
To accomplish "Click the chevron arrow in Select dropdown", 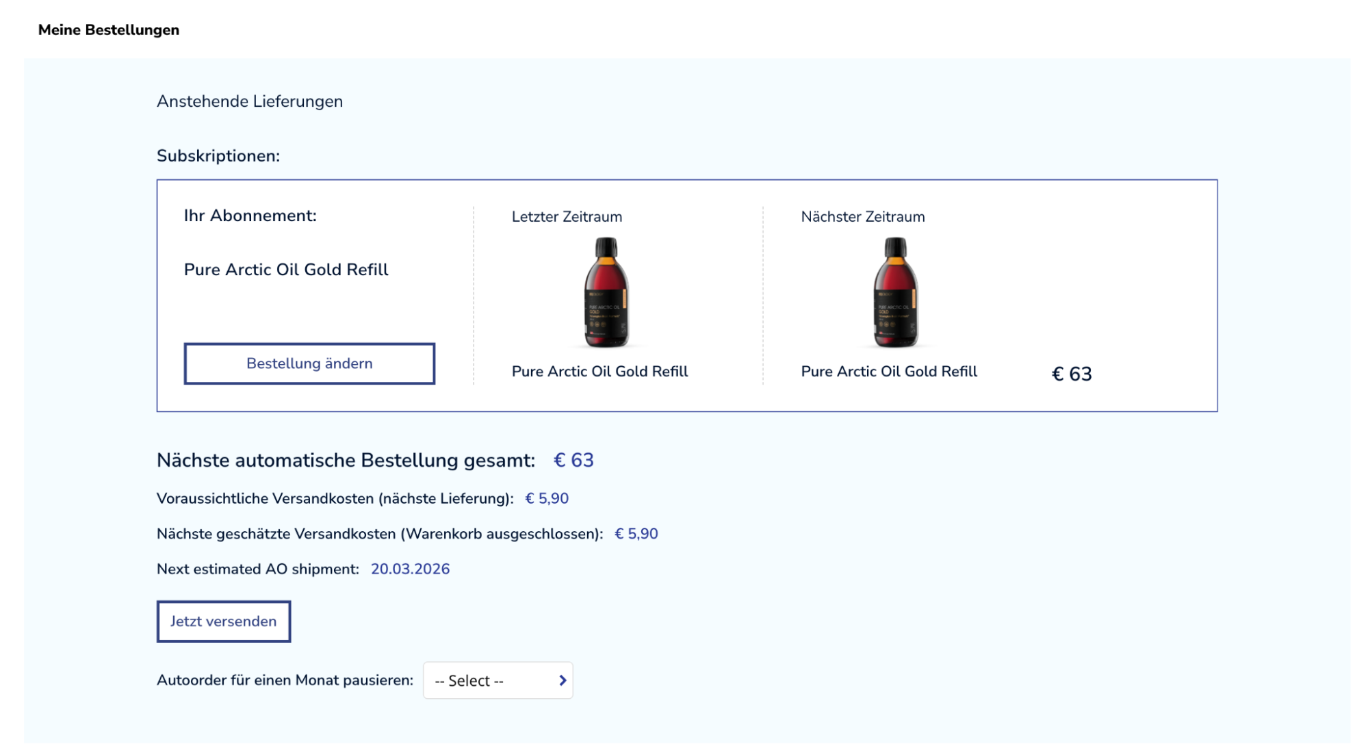I will click(x=563, y=680).
